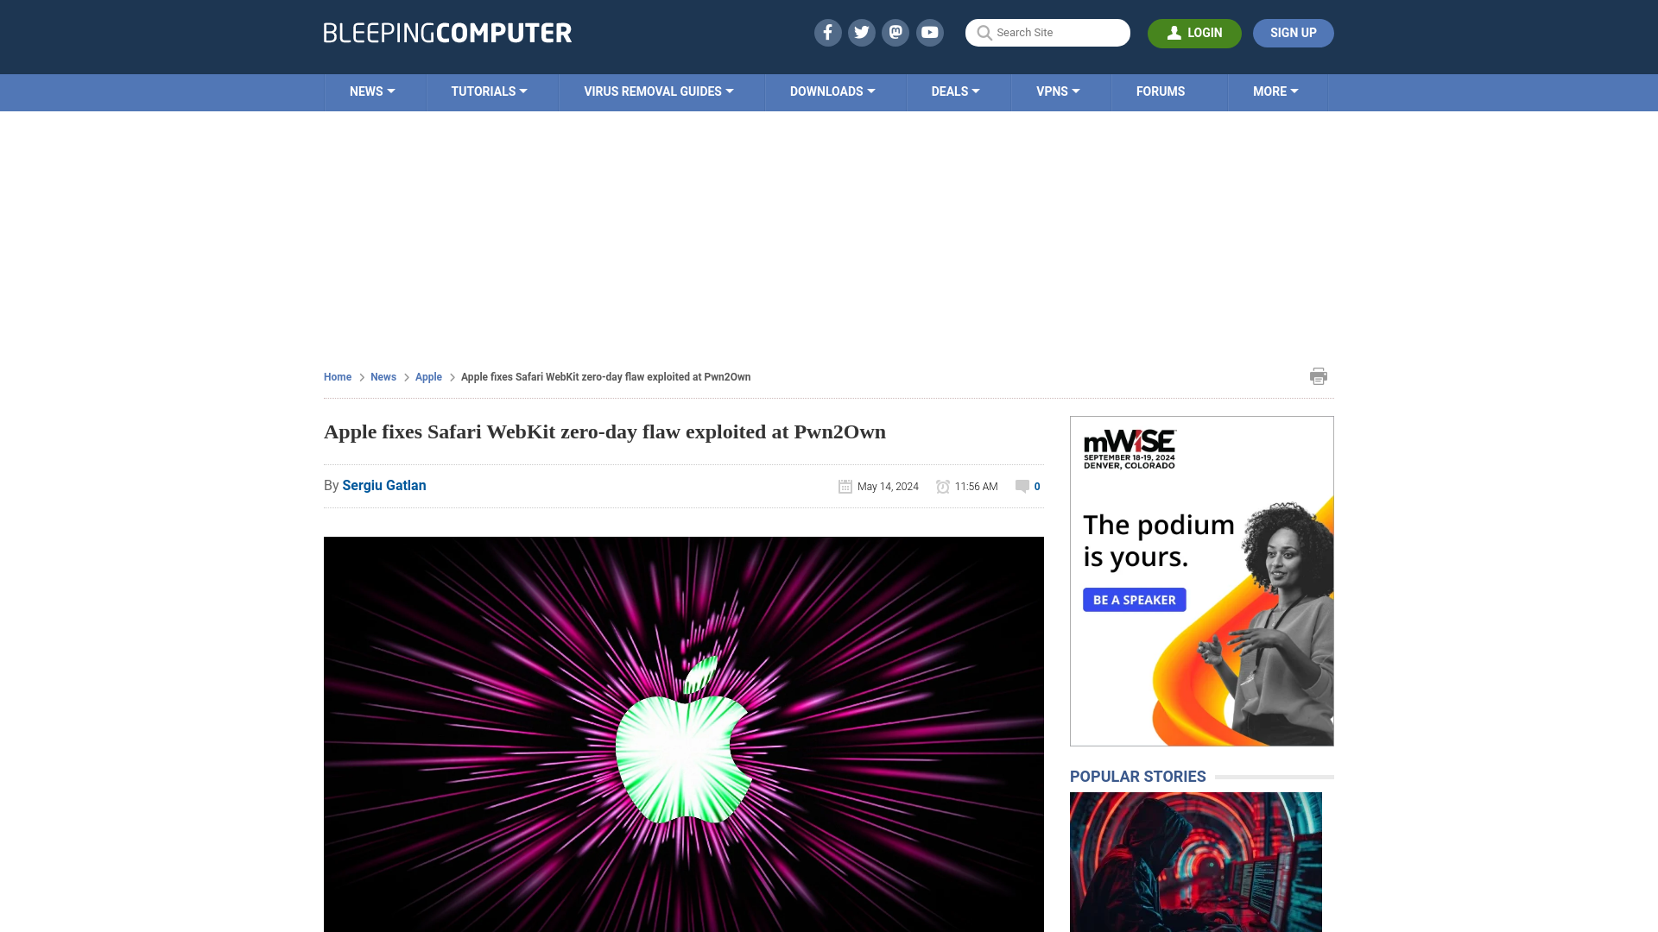Open the Twitter social icon link
Viewport: 1658px width, 932px height.
[x=862, y=32]
